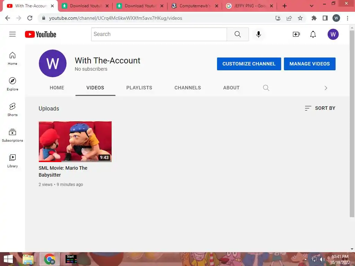Viewport: 355px width, 266px height.
Task: Toggle Chrome side panel
Action: [325, 18]
